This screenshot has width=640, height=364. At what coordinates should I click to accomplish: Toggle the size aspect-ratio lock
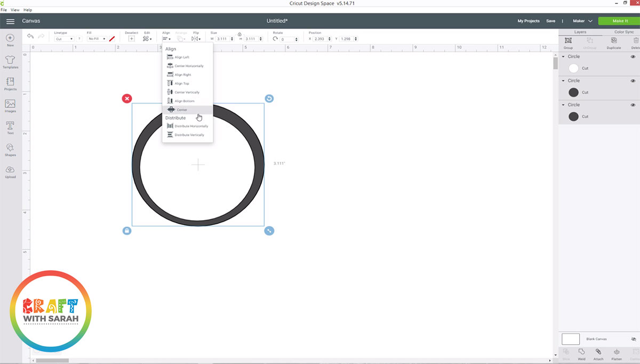[239, 34]
